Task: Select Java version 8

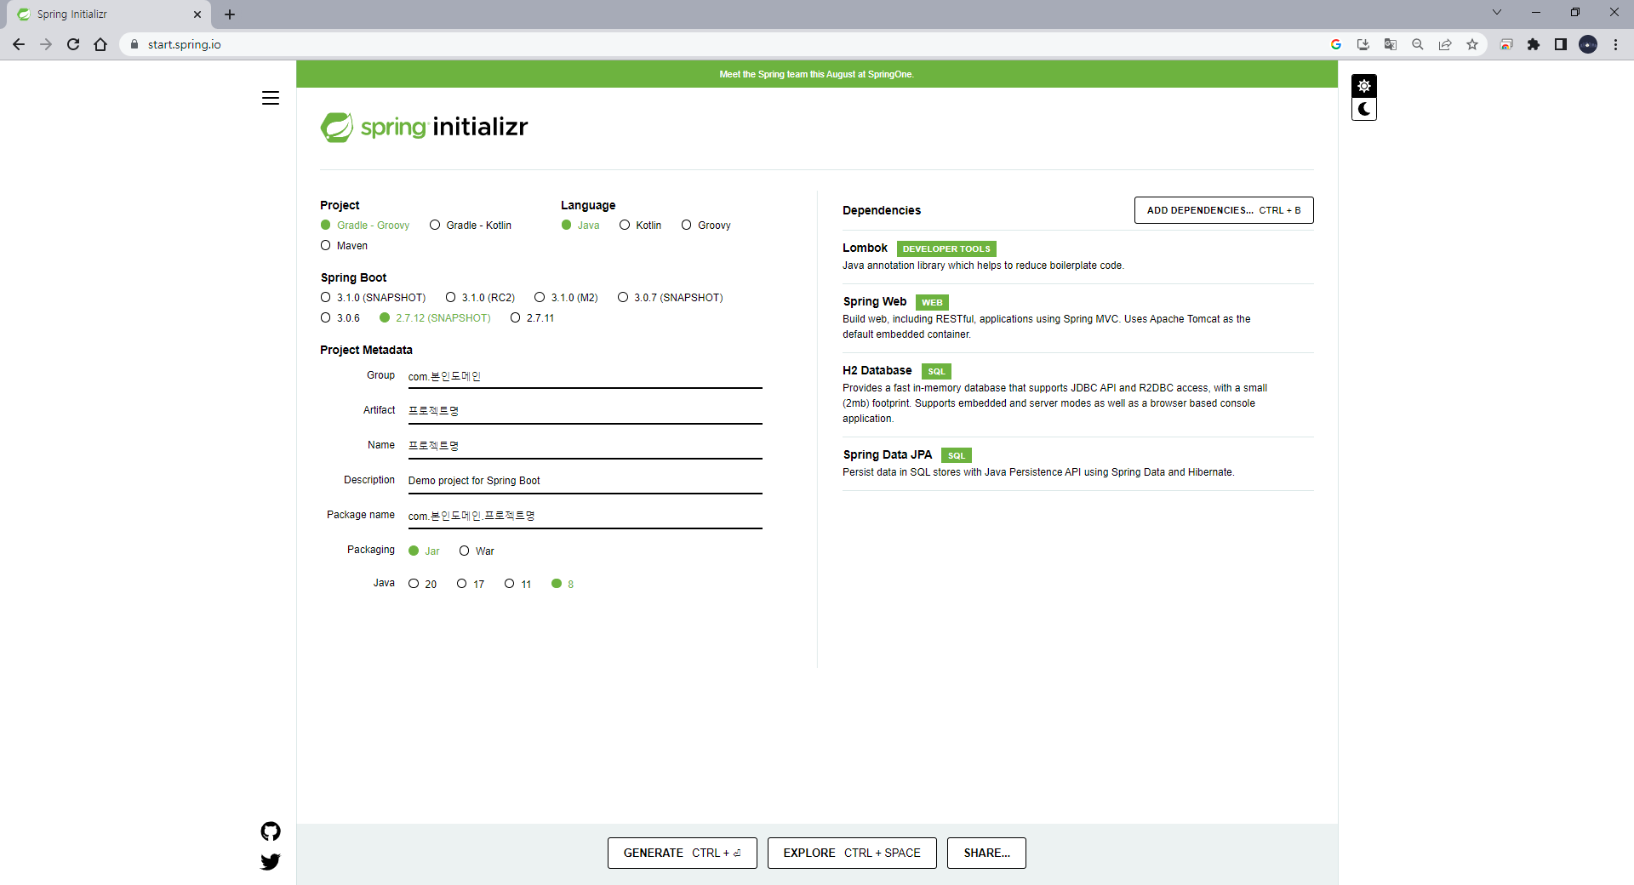Action: coord(563,584)
